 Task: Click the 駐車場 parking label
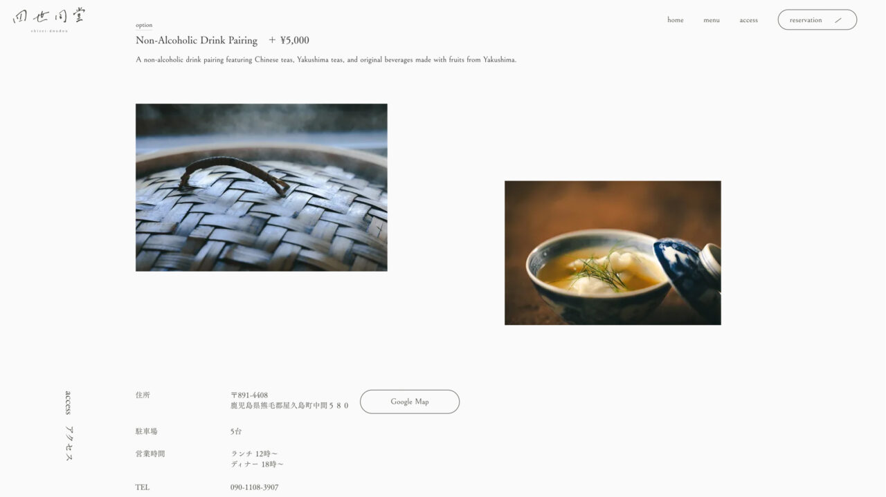coord(147,431)
